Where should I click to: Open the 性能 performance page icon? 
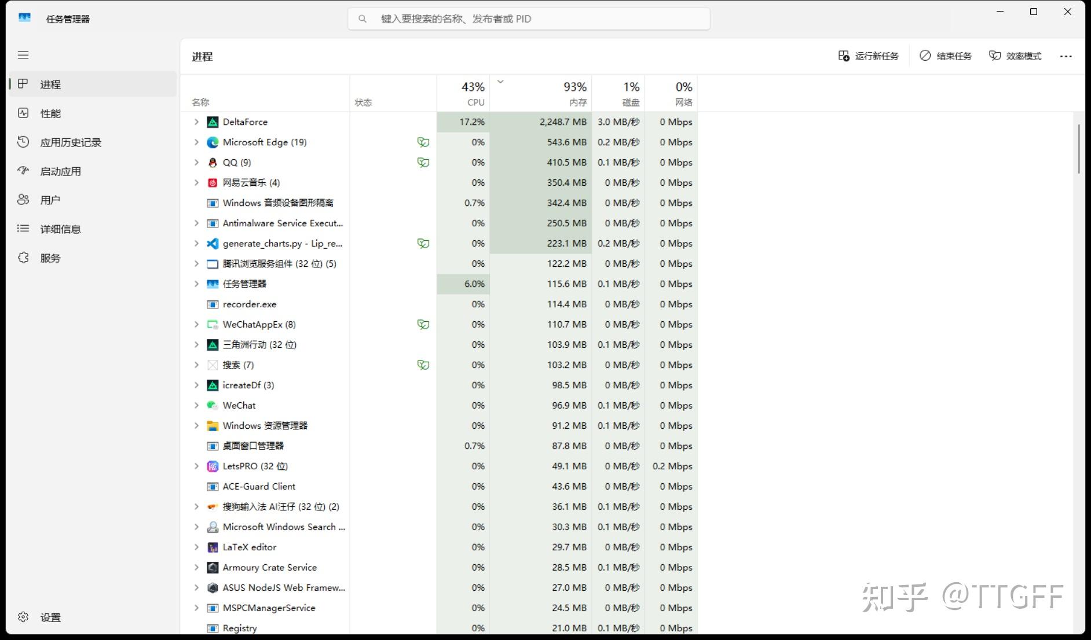[x=23, y=113]
